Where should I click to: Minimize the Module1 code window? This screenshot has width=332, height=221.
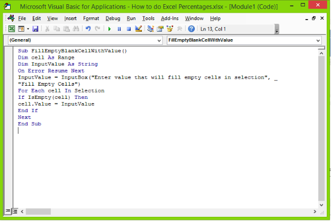[307, 19]
